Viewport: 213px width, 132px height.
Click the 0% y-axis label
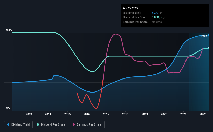pyautogui.click(x=8, y=108)
